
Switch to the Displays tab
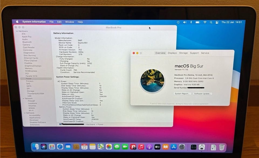pyautogui.click(x=172, y=53)
